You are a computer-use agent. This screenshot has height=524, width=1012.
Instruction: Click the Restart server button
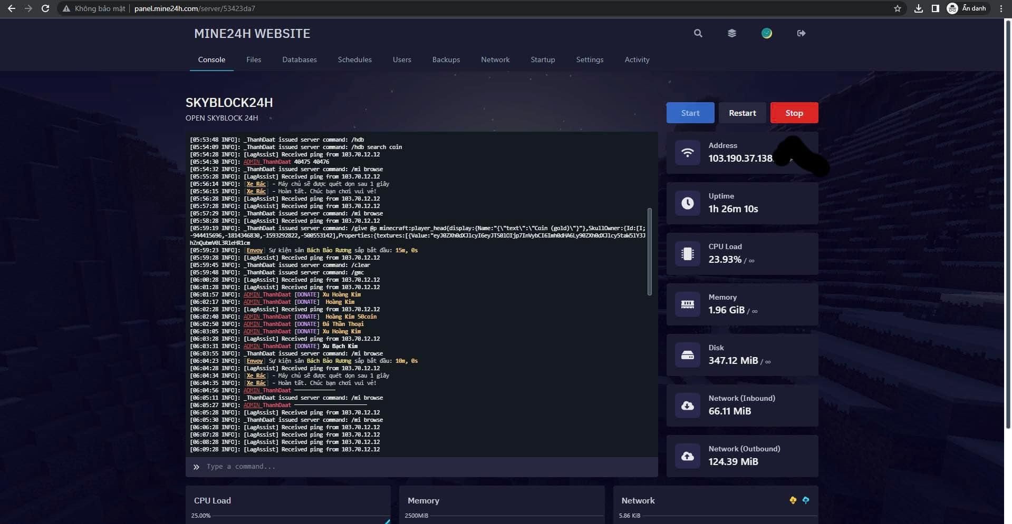[743, 113]
